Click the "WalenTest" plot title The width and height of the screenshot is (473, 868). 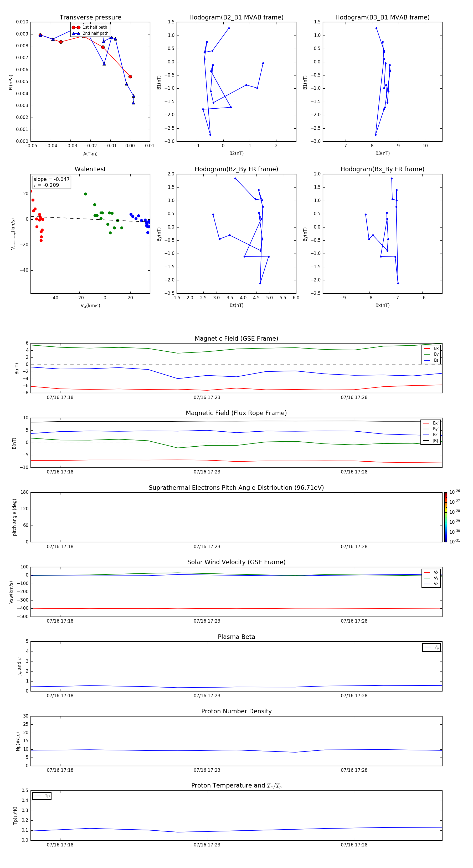(90, 169)
